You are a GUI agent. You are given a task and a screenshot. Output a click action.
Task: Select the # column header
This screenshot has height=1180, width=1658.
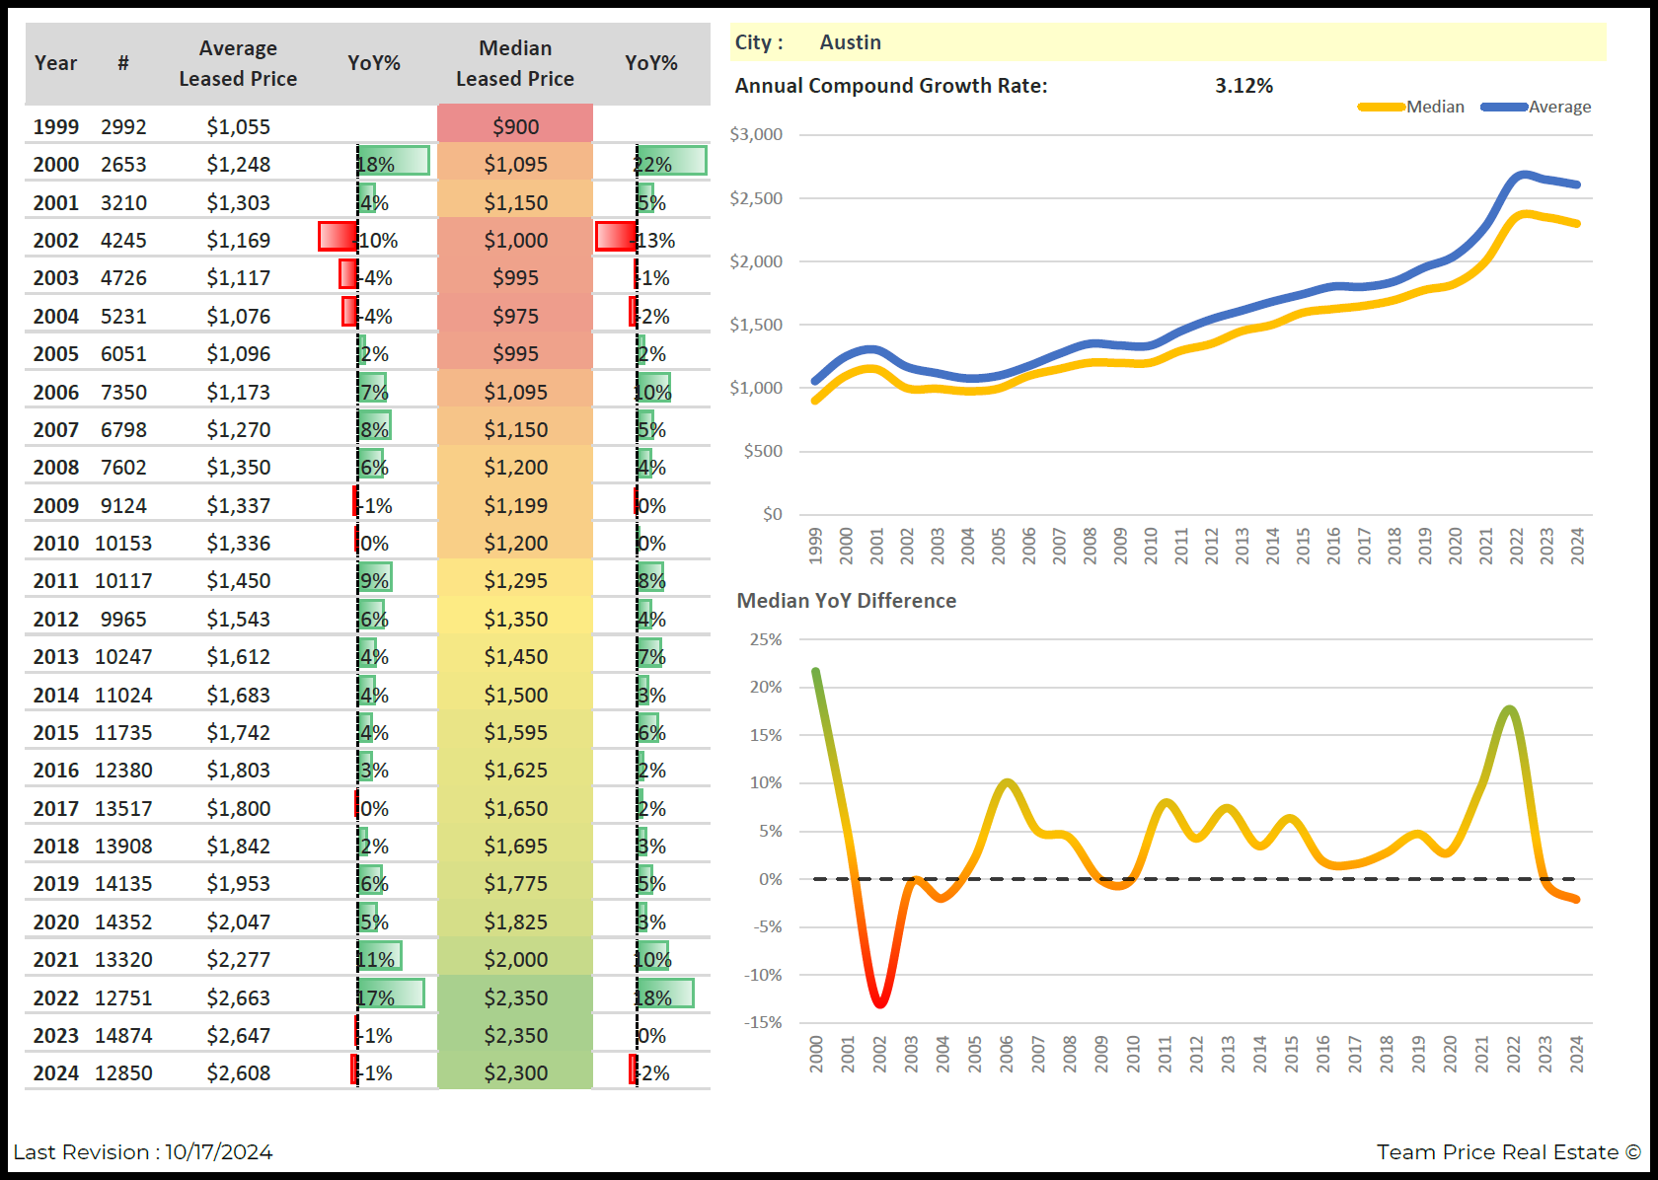pos(123,63)
